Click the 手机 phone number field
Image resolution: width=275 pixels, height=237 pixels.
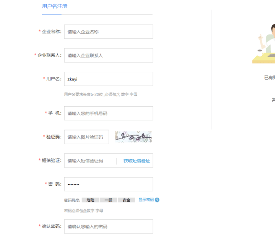108,113
